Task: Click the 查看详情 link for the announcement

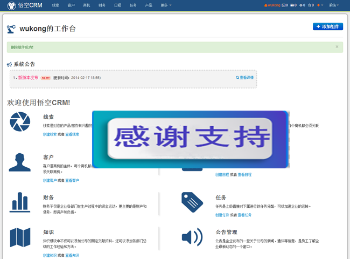Action: 247,78
